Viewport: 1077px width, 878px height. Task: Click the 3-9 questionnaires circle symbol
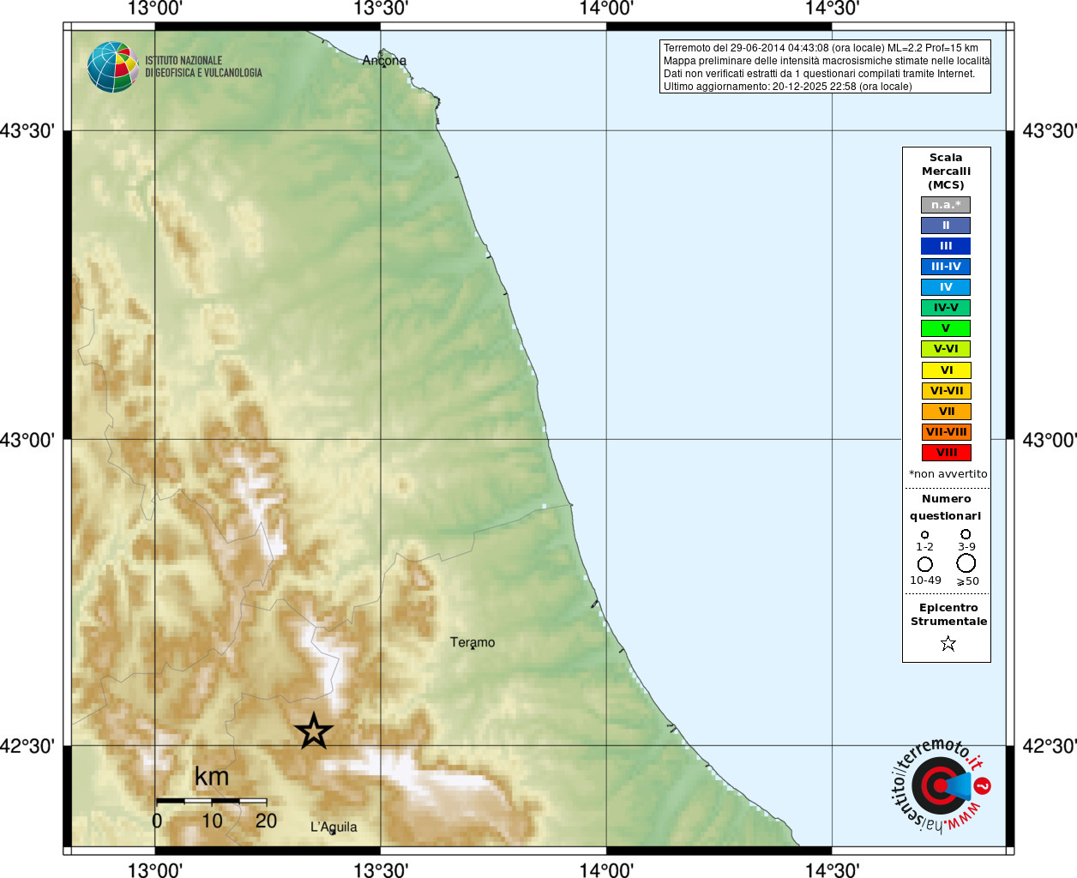tap(966, 533)
